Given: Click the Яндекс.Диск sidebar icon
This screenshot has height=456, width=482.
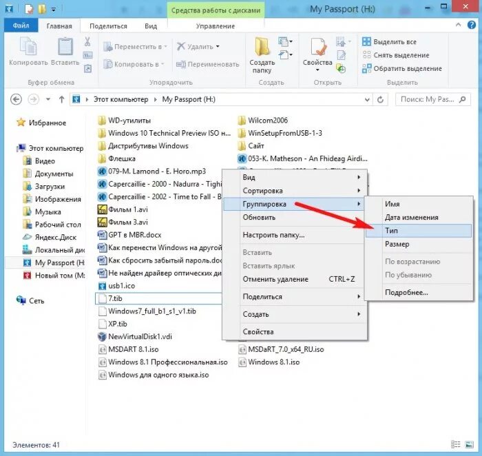Looking at the screenshot, I should 27,237.
